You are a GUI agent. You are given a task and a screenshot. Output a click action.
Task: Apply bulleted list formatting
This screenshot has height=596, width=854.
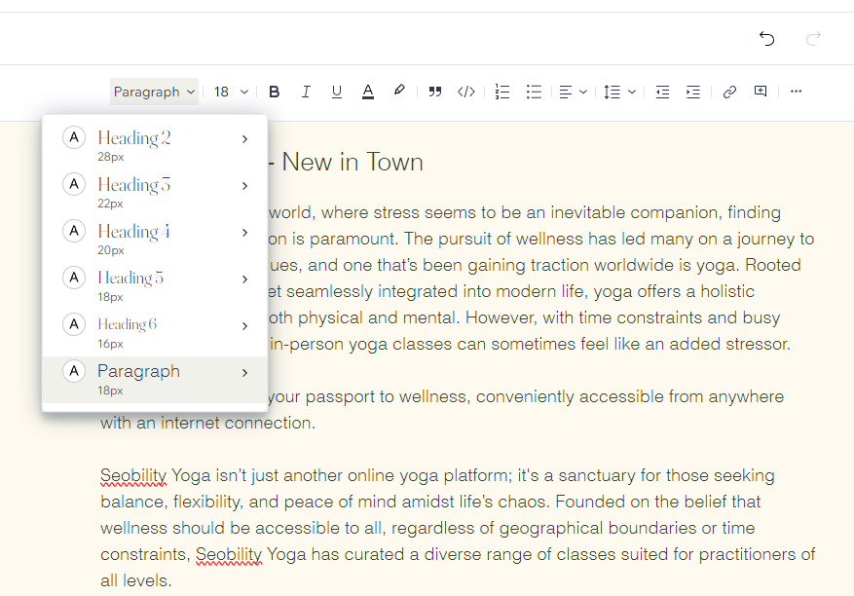[x=534, y=92]
